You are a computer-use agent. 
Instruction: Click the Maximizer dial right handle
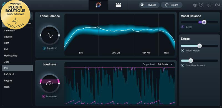[59, 83]
